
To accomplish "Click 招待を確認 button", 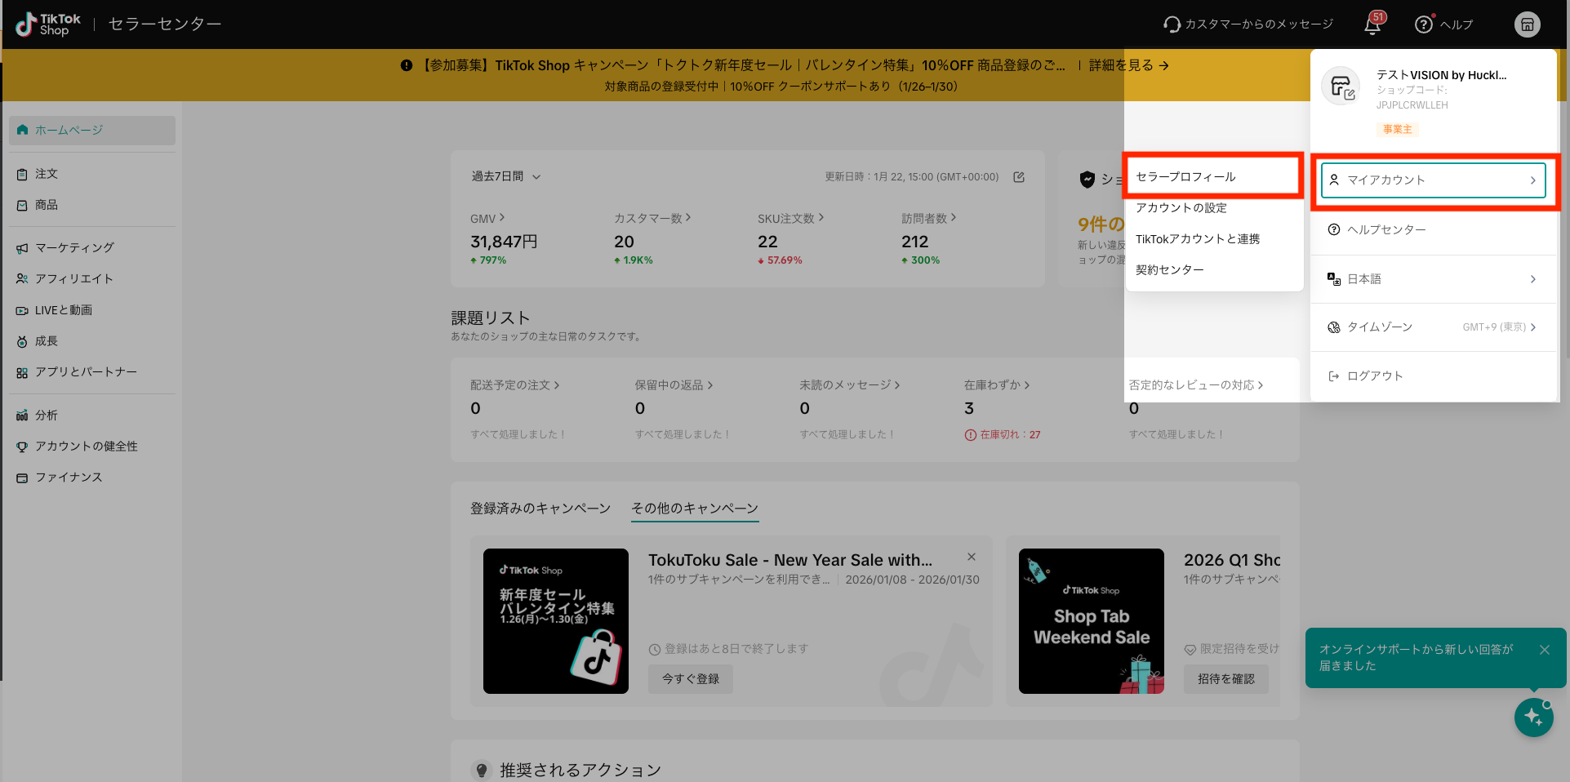I will (1226, 679).
